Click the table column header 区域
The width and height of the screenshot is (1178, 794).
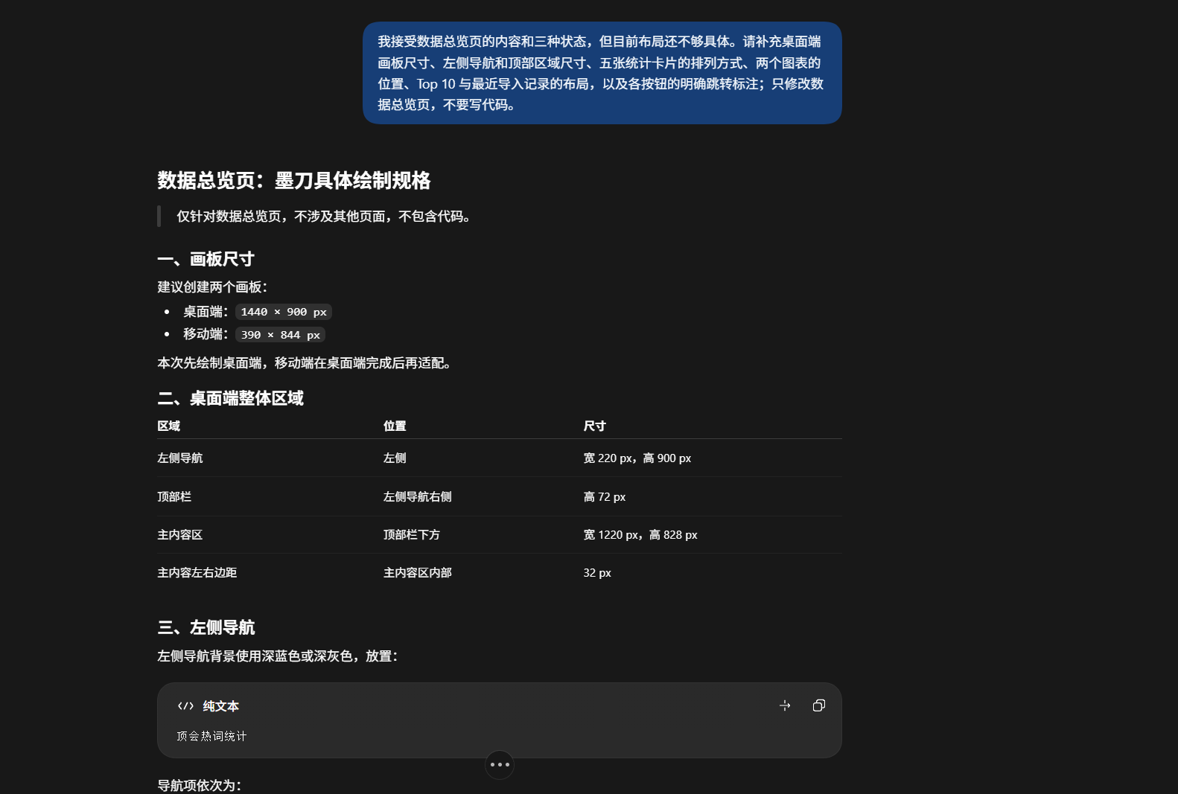point(168,426)
